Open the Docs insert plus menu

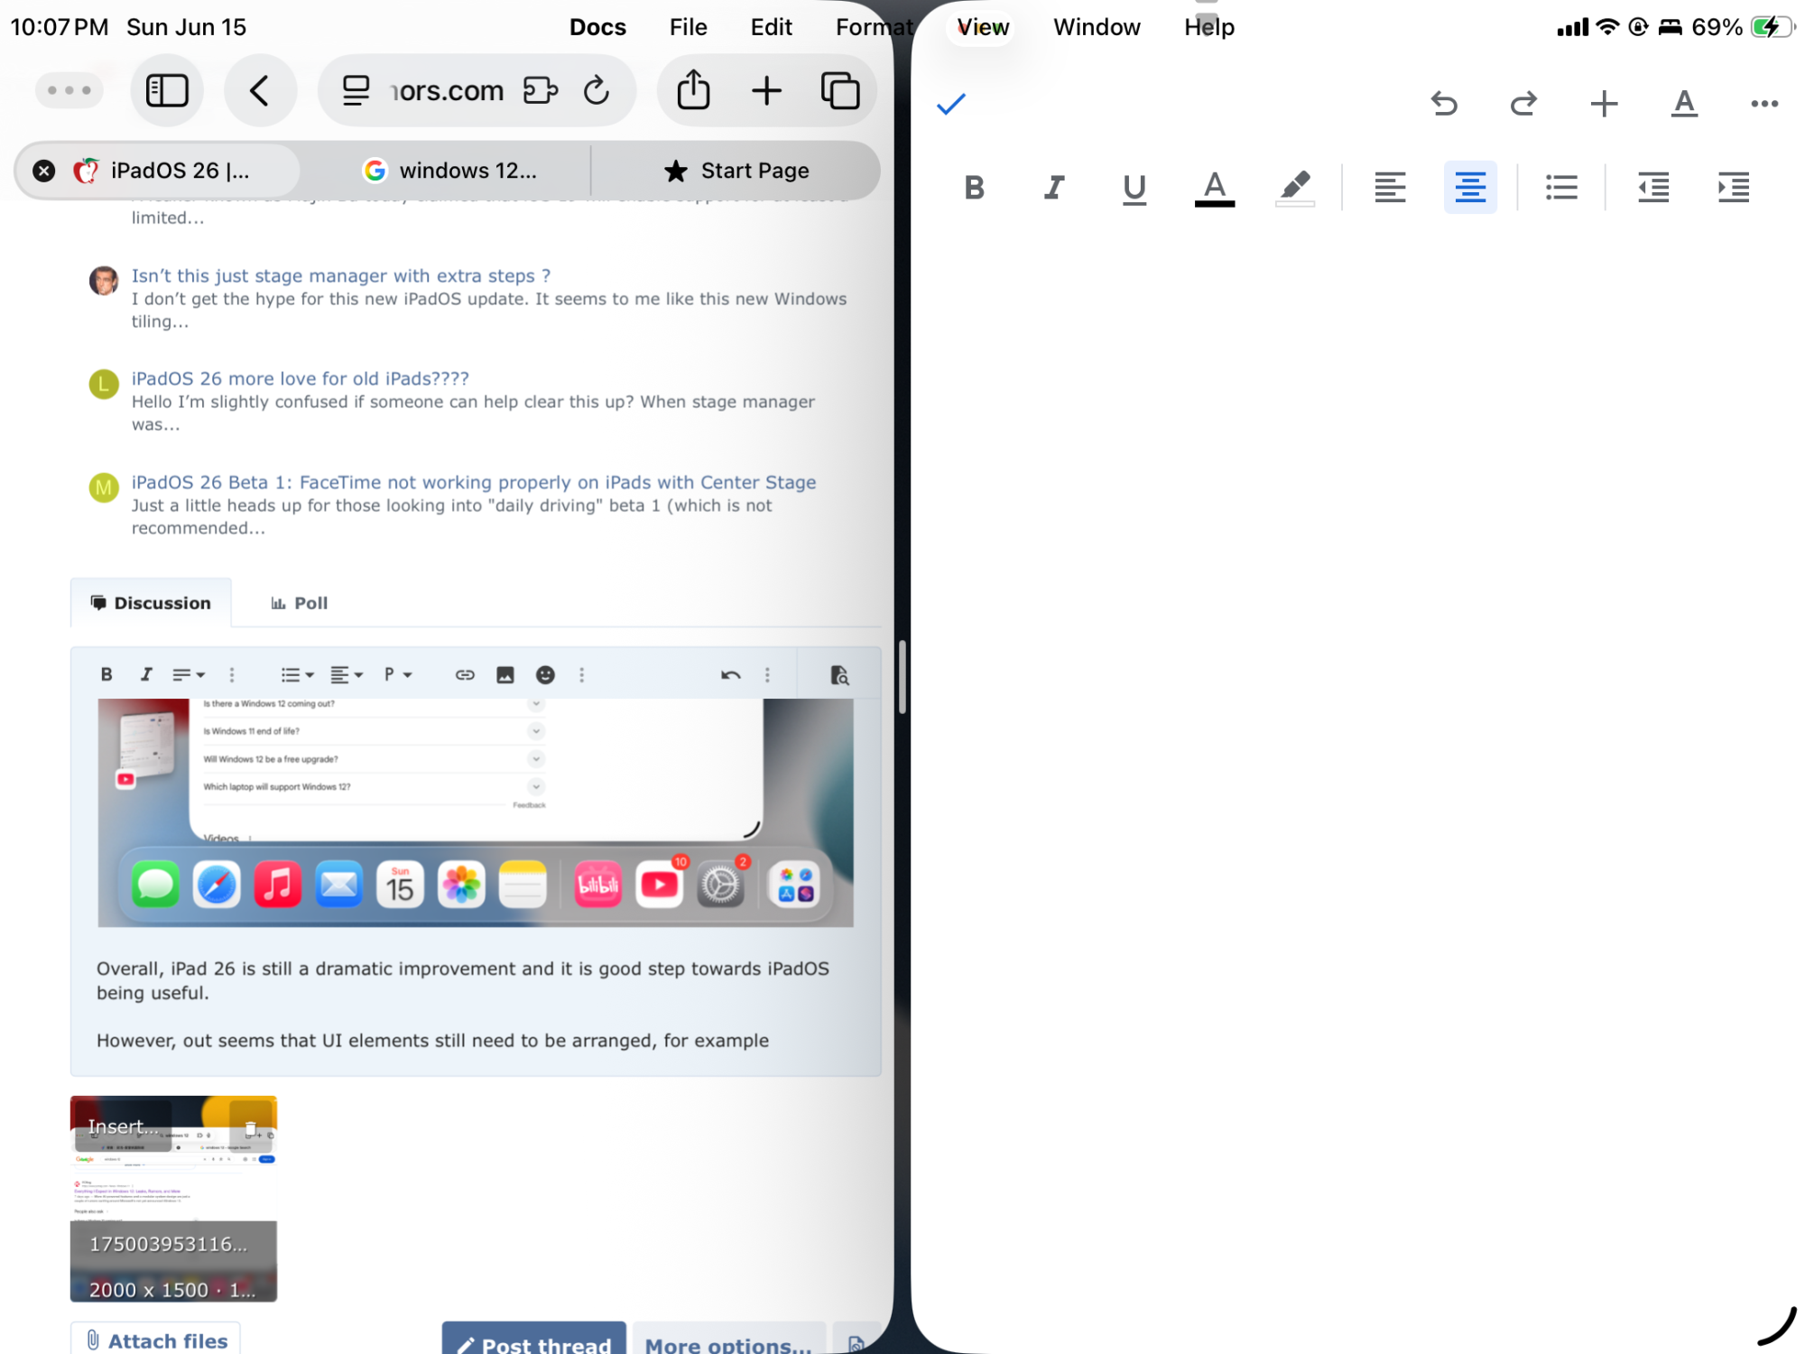pos(1604,104)
